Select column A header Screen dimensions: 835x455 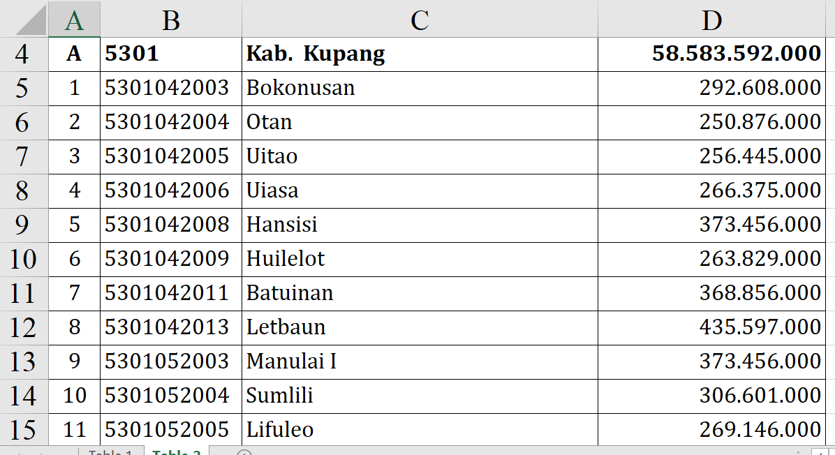click(x=74, y=20)
